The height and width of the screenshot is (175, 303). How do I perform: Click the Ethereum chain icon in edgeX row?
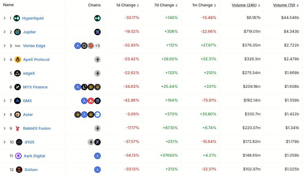coord(98,73)
